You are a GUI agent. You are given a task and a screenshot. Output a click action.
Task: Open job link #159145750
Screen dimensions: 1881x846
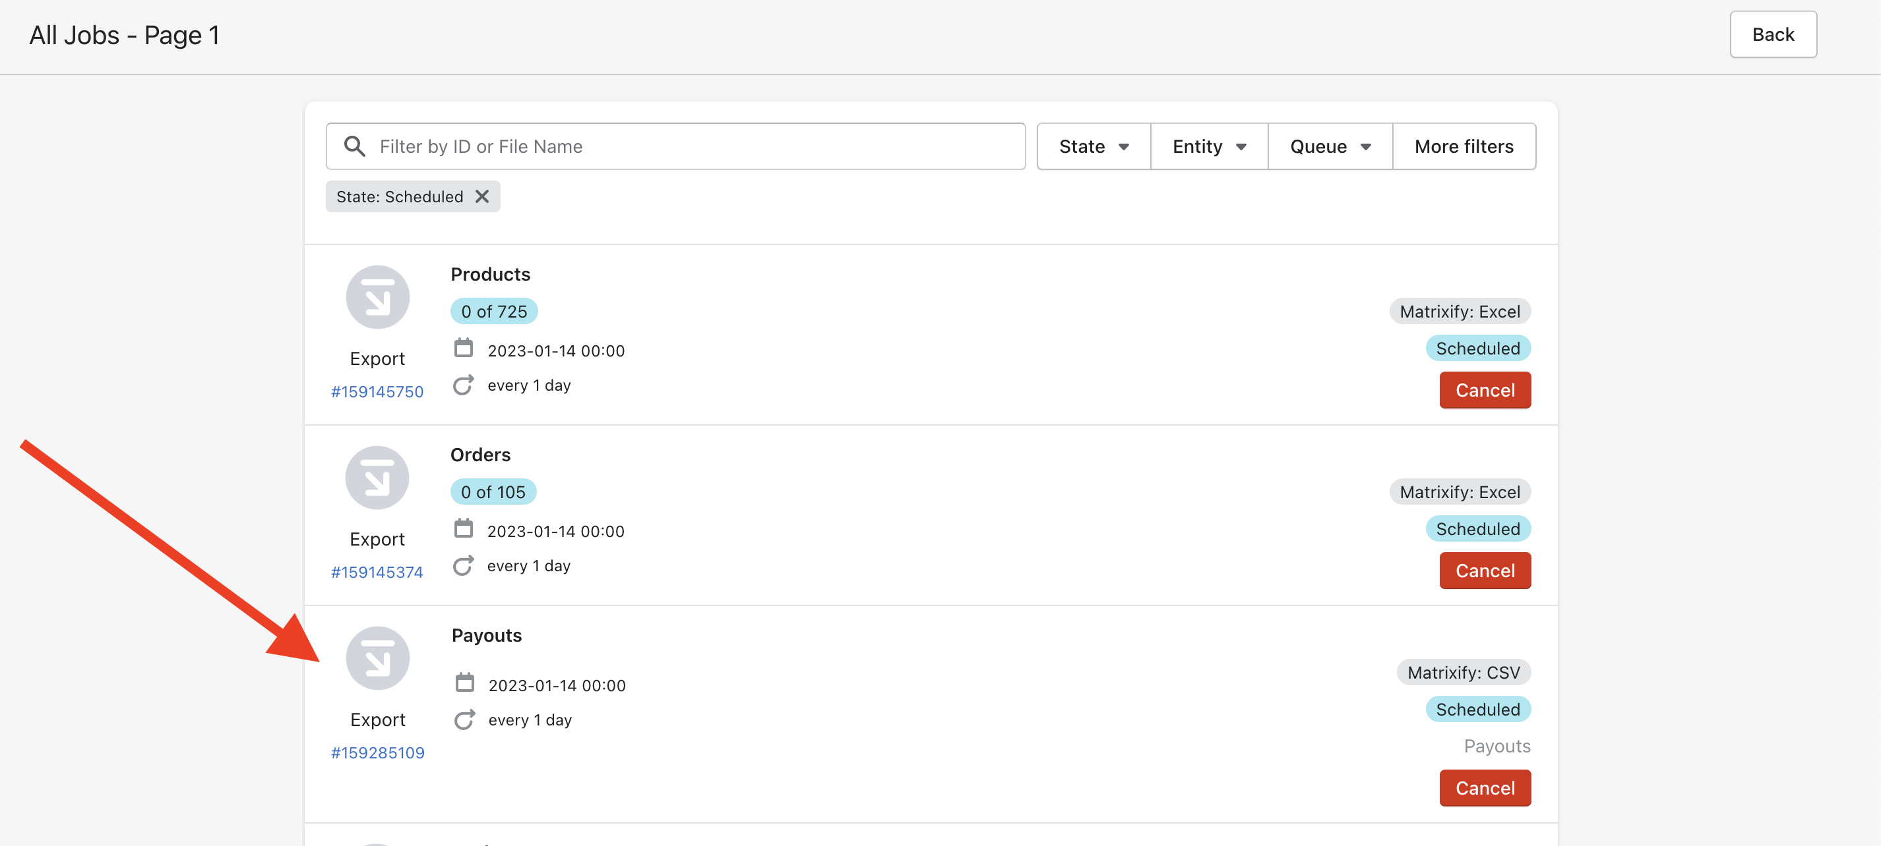point(377,391)
